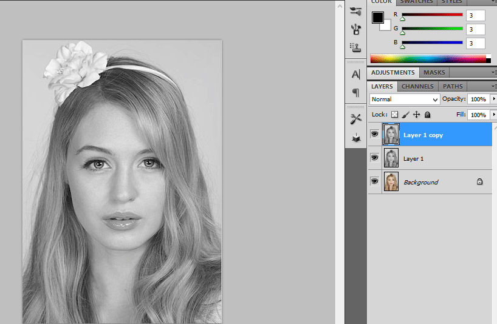The width and height of the screenshot is (497, 324).
Task: Open the Character panel icon
Action: coord(356,75)
